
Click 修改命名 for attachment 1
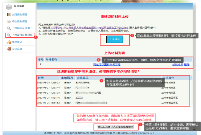[x=178, y=65]
